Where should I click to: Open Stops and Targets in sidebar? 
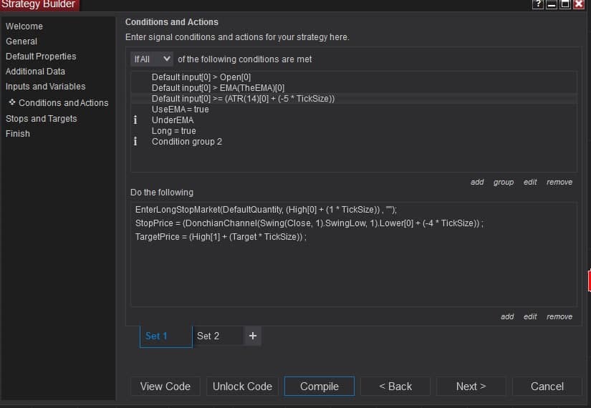pos(42,118)
